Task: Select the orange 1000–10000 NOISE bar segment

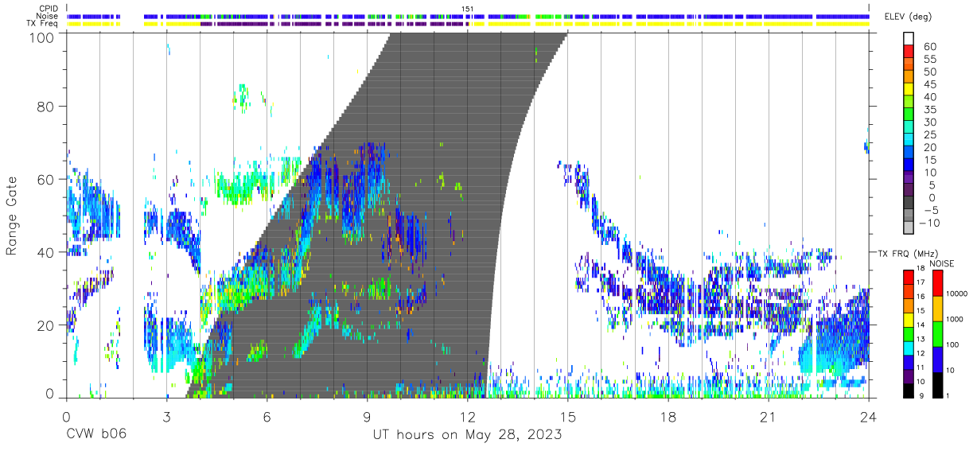Action: click(x=938, y=309)
